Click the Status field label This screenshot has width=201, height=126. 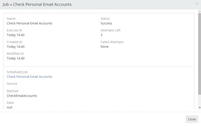[105, 19]
